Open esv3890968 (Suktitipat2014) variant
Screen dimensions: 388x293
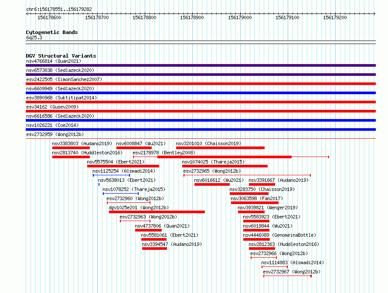61,98
